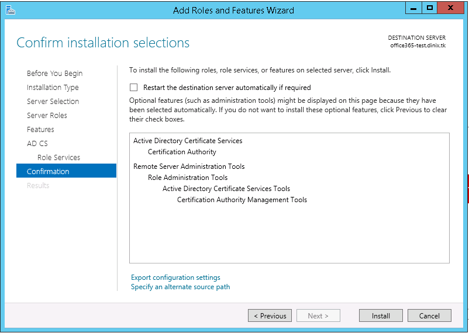Click destination server name office365-test.dinix.tk
Image resolution: width=469 pixels, height=333 pixels.
(418, 46)
